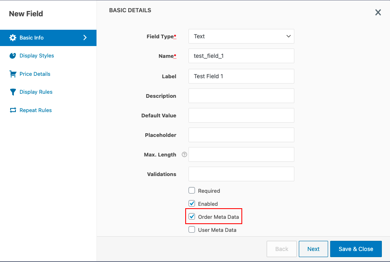
Task: Click the Repeat Rules loop icon
Action: [13, 110]
